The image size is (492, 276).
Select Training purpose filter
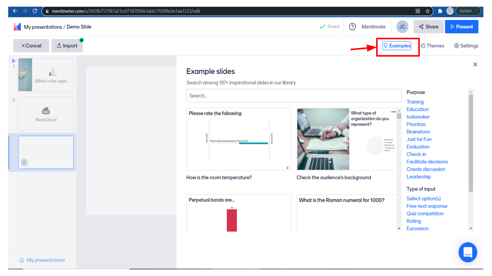coord(415,102)
